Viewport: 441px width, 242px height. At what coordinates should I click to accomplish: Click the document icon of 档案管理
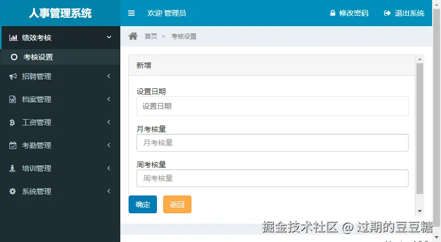pyautogui.click(x=13, y=99)
